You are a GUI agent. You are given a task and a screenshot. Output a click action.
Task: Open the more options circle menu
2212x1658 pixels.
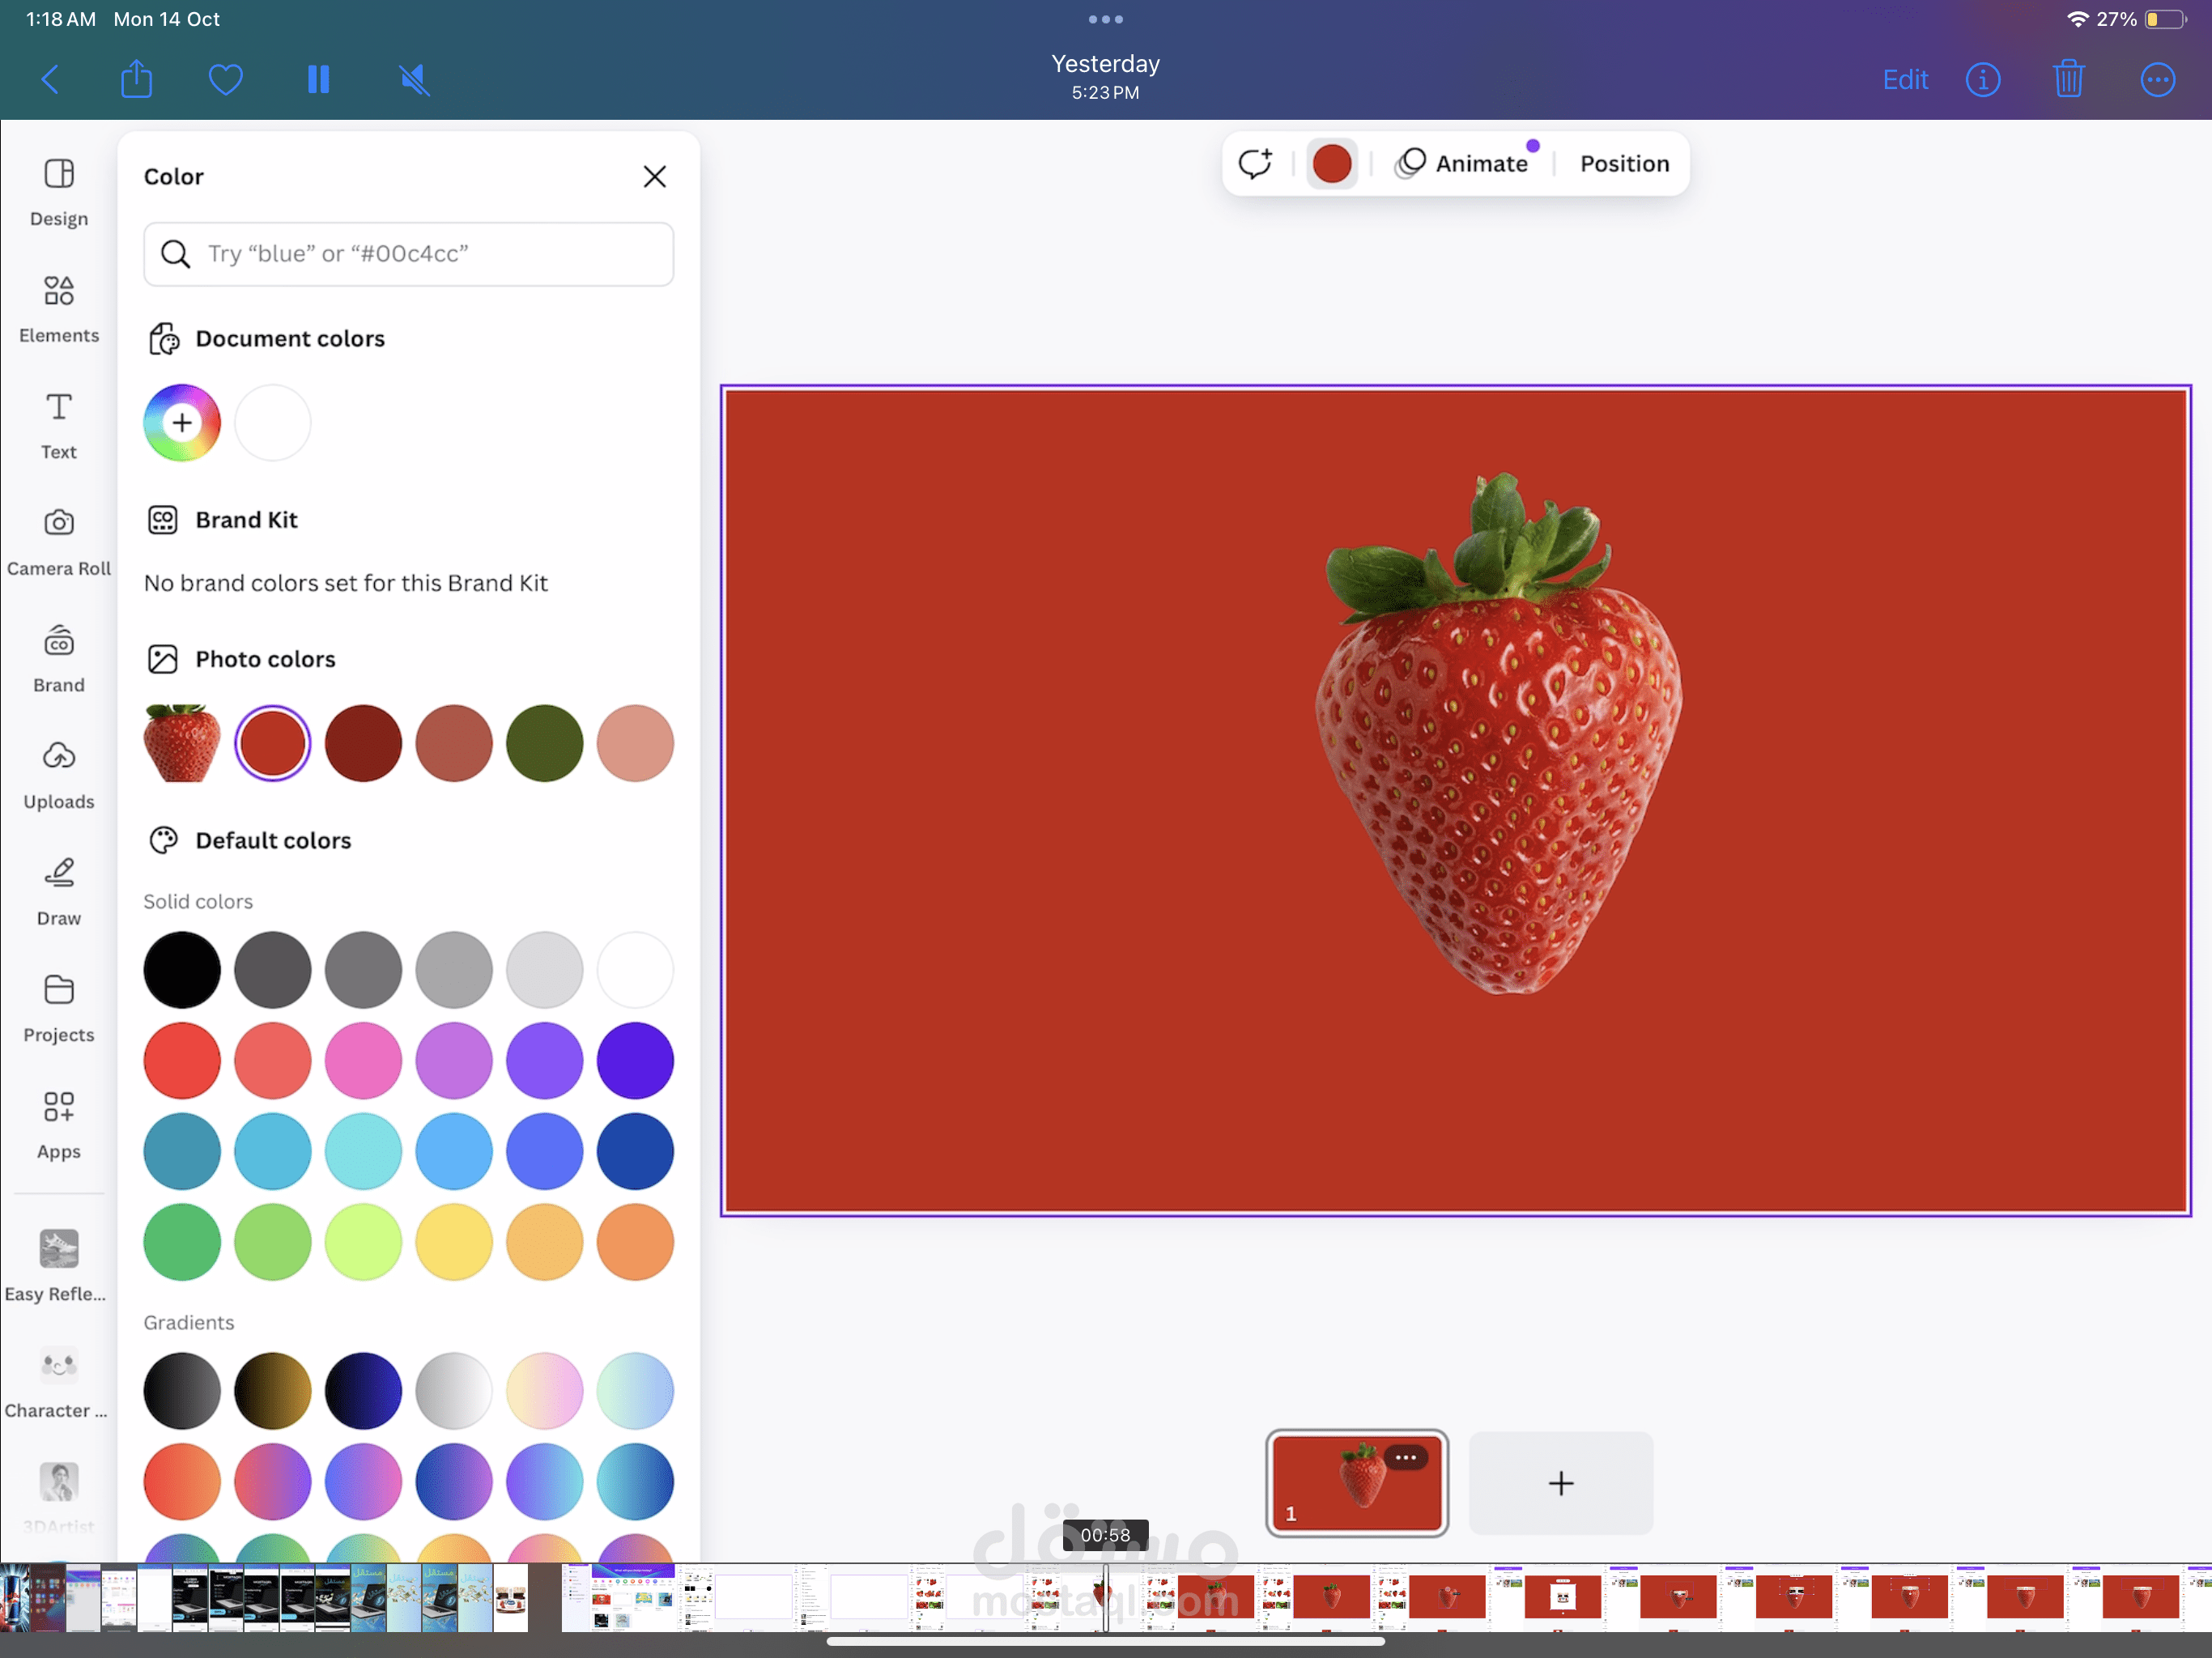2157,79
